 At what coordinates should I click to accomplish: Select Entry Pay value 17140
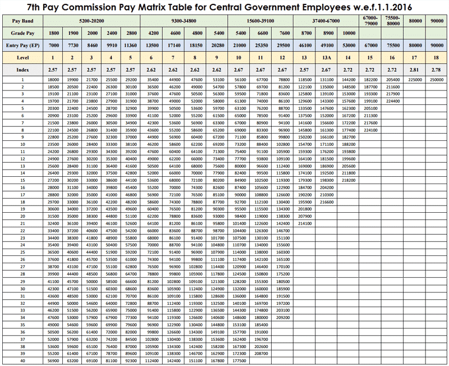click(x=174, y=45)
